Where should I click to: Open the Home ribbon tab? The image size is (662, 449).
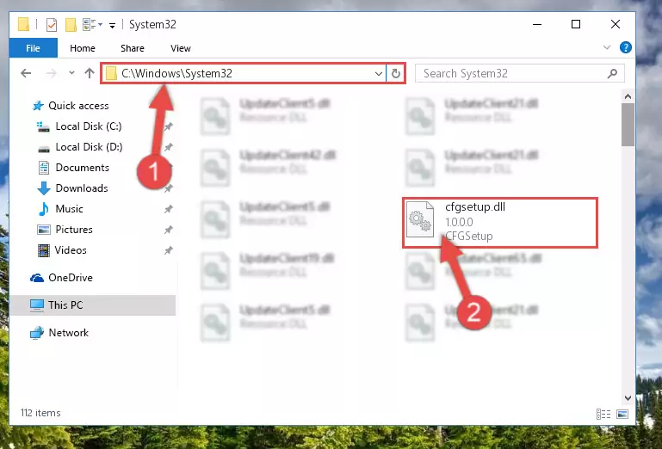tap(83, 48)
